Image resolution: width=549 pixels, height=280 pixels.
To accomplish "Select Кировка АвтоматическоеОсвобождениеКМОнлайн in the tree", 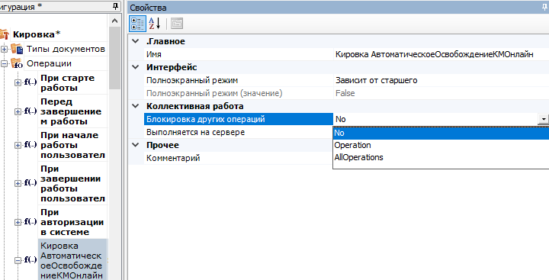I will [72, 260].
